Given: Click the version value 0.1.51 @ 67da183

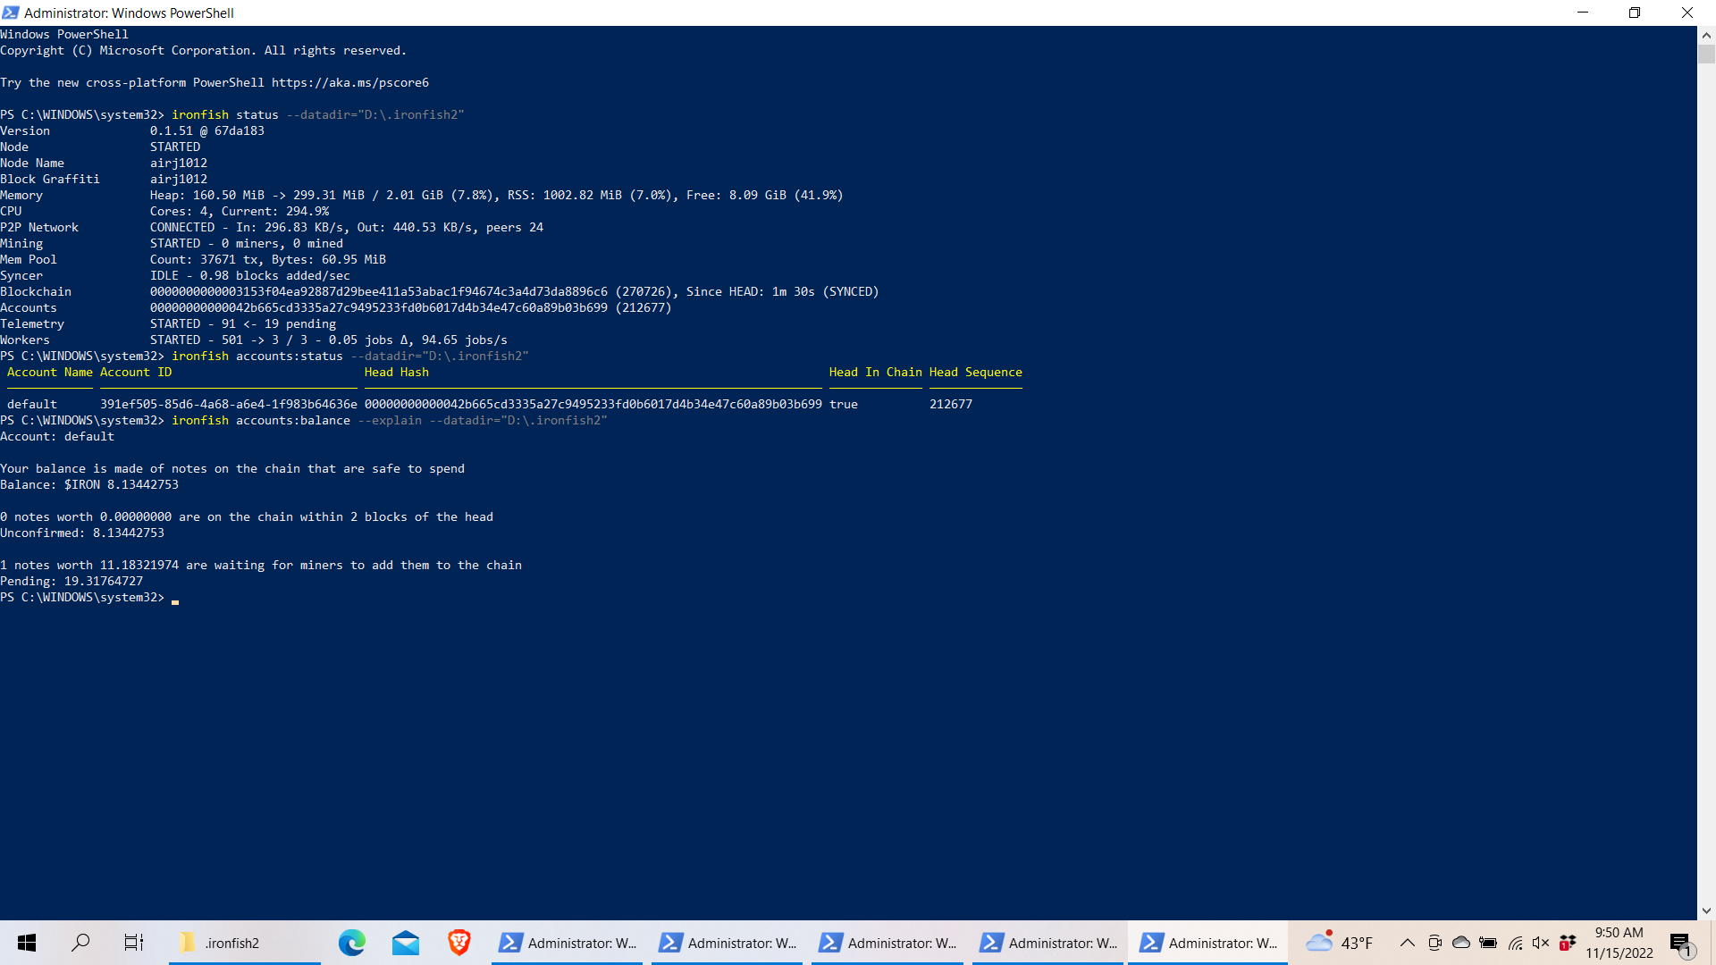Looking at the screenshot, I should click(x=207, y=131).
